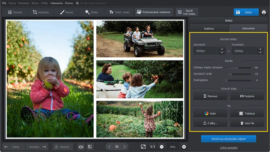Viewport: 270px width, 152px height.
Task: Increase Szerokość value with up arrow
Action: coord(222,49)
